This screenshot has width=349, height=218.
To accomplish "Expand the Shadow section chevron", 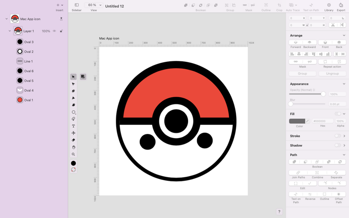I will coord(344,145).
